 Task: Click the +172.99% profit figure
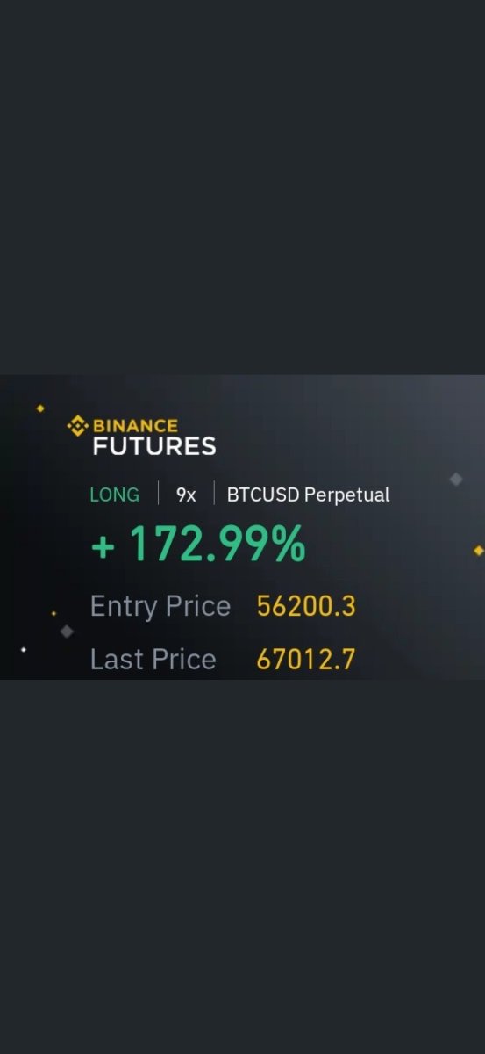(x=198, y=545)
